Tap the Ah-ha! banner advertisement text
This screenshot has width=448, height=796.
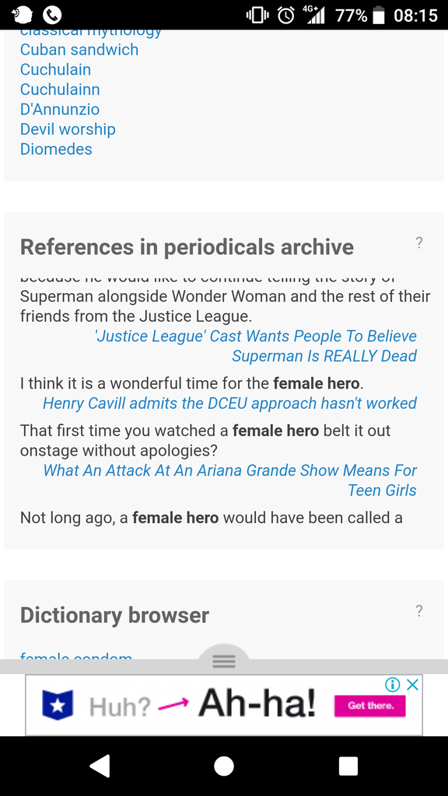pos(257,705)
